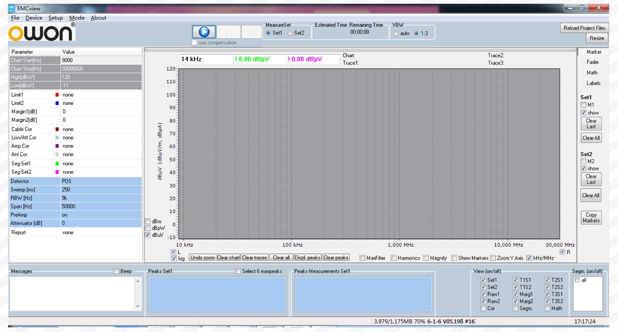Viewport: 618px width, 332px height.
Task: Toggle the dBuV unit checkbox
Action: click(x=148, y=235)
